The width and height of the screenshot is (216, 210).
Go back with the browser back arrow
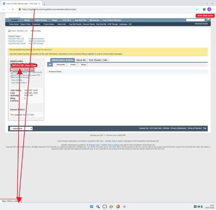pyautogui.click(x=3, y=10)
